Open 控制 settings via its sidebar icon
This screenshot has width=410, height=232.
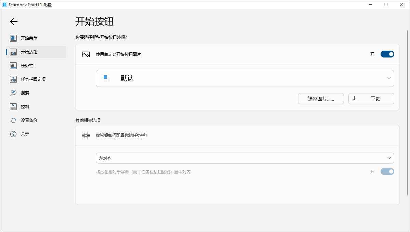pyautogui.click(x=13, y=106)
